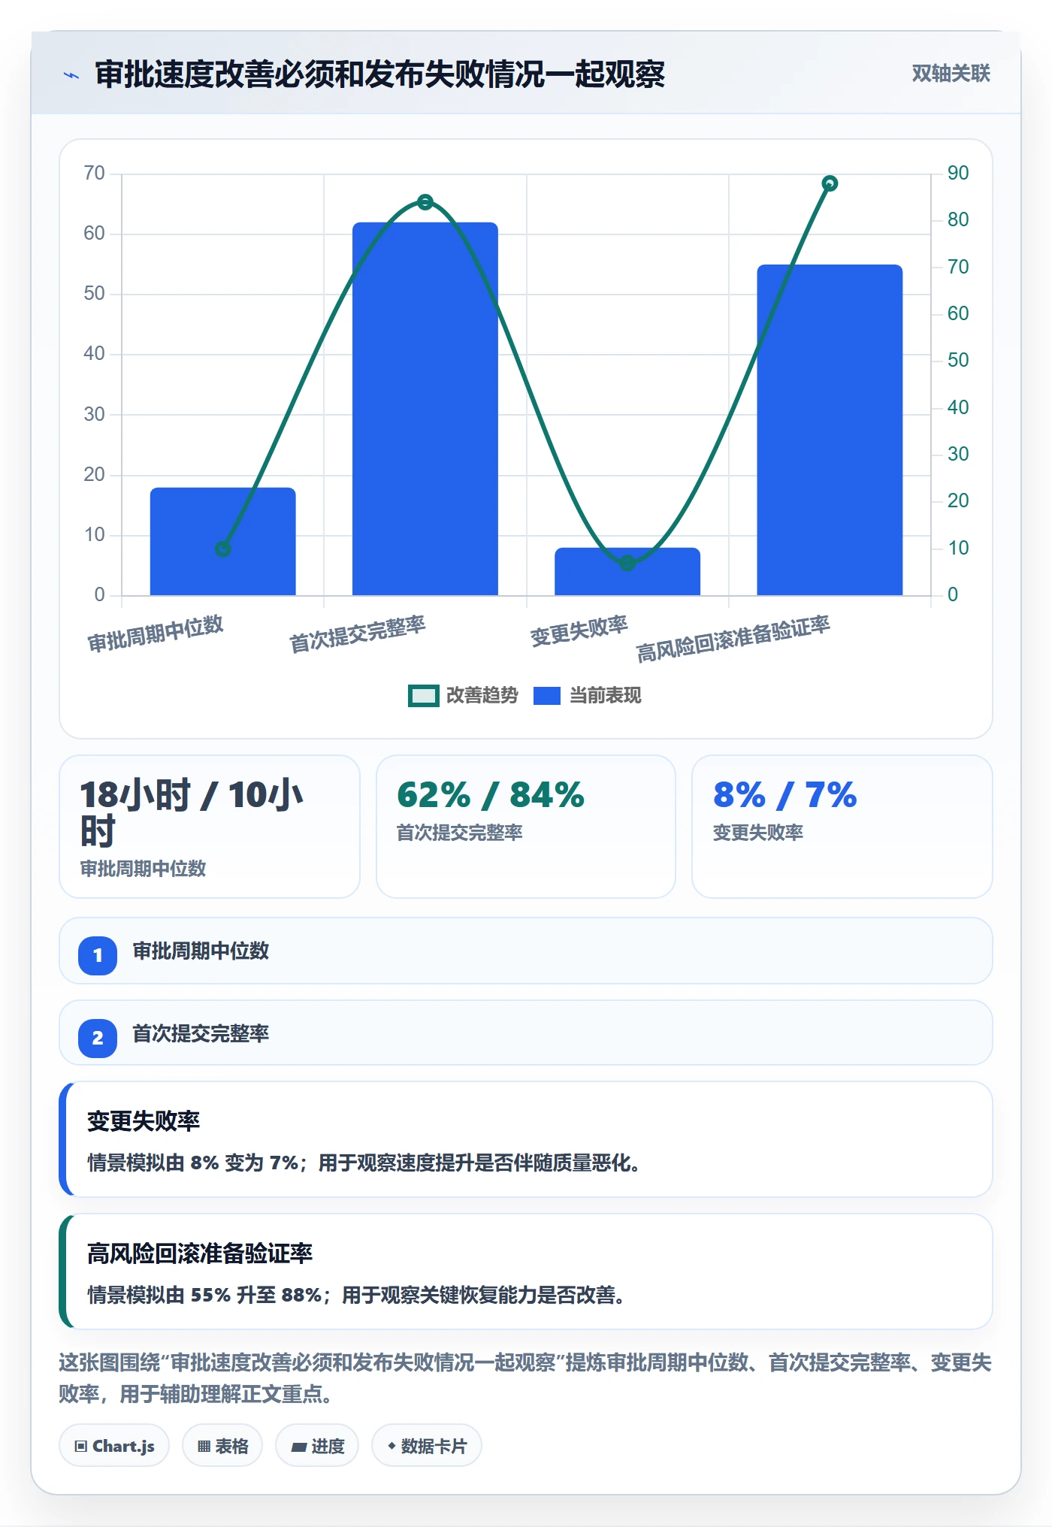Click the 改善趋势 legend label

point(482,696)
